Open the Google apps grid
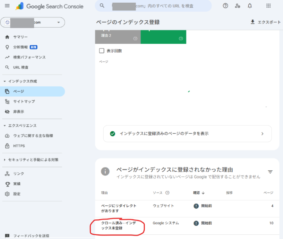The height and width of the screenshot is (239, 283). (x=268, y=6)
